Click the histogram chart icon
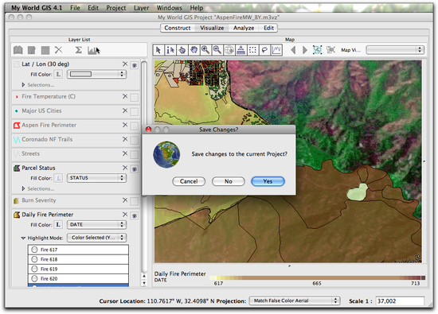 tap(92, 50)
